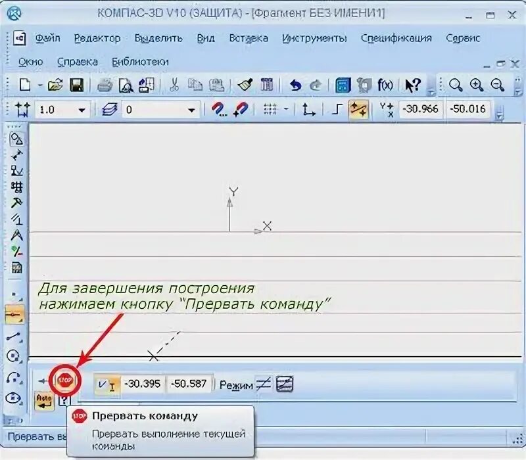Open the Geometry panel on the left toolbar

coord(16,139)
